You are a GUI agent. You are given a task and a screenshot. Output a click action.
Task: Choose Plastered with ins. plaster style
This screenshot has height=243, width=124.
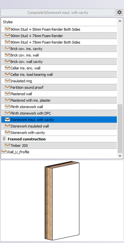59,100
